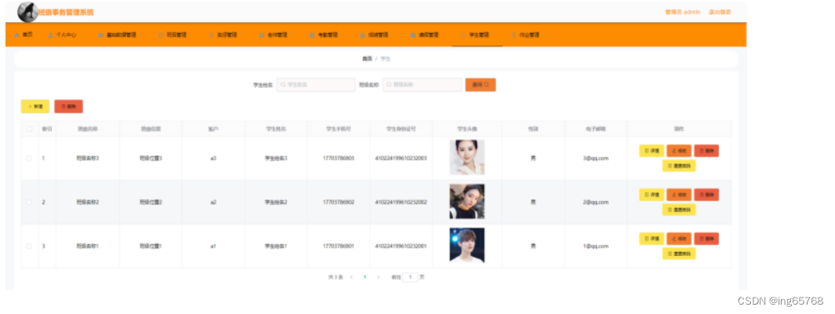
Task: Focus the 学生姓名 search field
Action: [x=315, y=85]
